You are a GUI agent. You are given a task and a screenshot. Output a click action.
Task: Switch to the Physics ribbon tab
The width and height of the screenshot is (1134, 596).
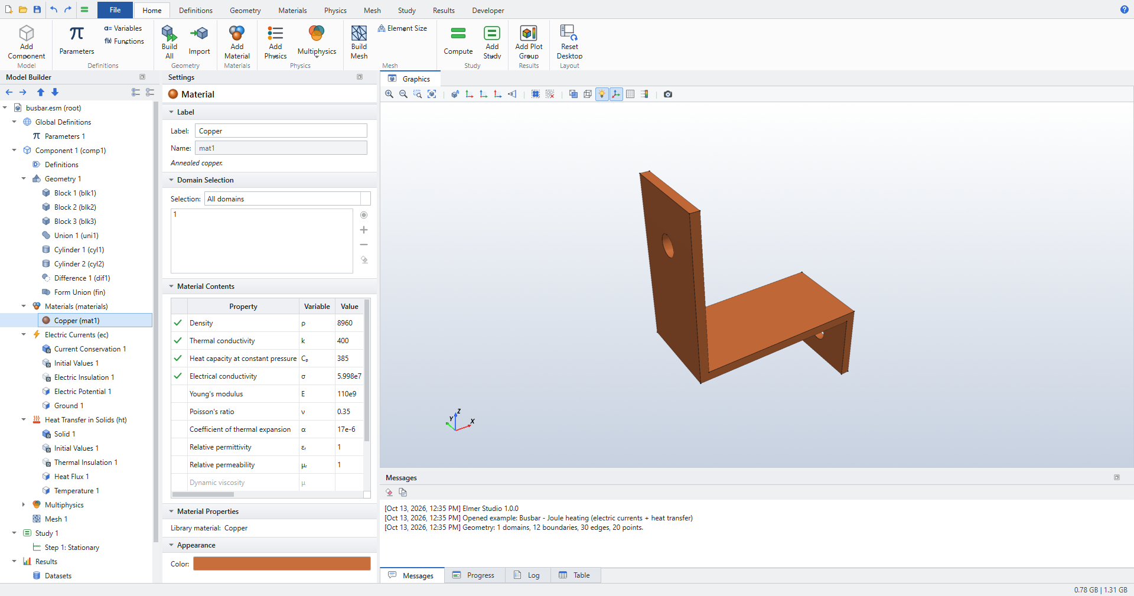tap(335, 11)
